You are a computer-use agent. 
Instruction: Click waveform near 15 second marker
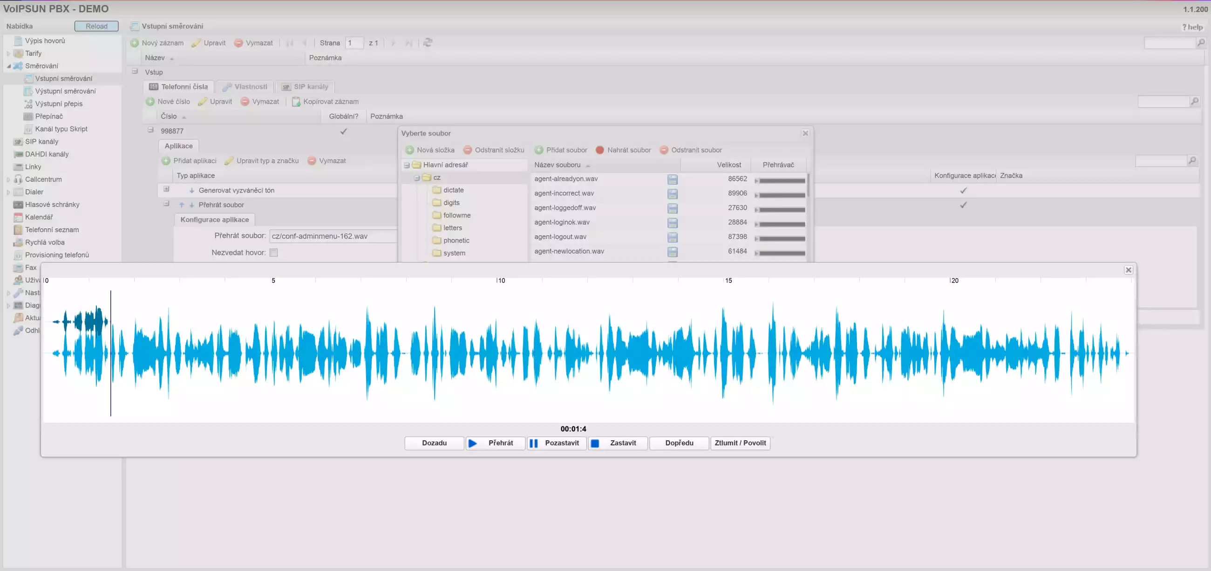pos(724,353)
